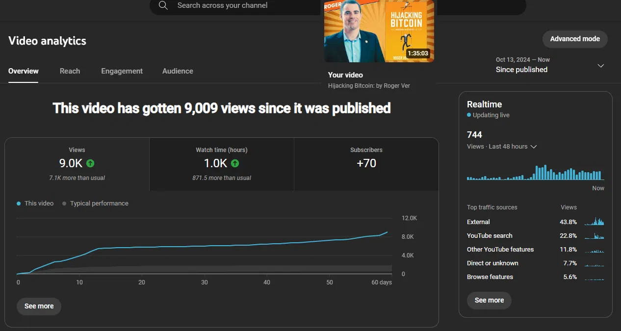Click the Typical performance legend item
Screen dimensions: 621x331
pyautogui.click(x=95, y=204)
